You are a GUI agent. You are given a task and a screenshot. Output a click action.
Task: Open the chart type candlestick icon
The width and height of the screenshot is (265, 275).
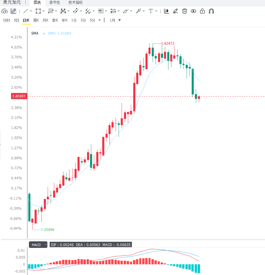coord(167,11)
